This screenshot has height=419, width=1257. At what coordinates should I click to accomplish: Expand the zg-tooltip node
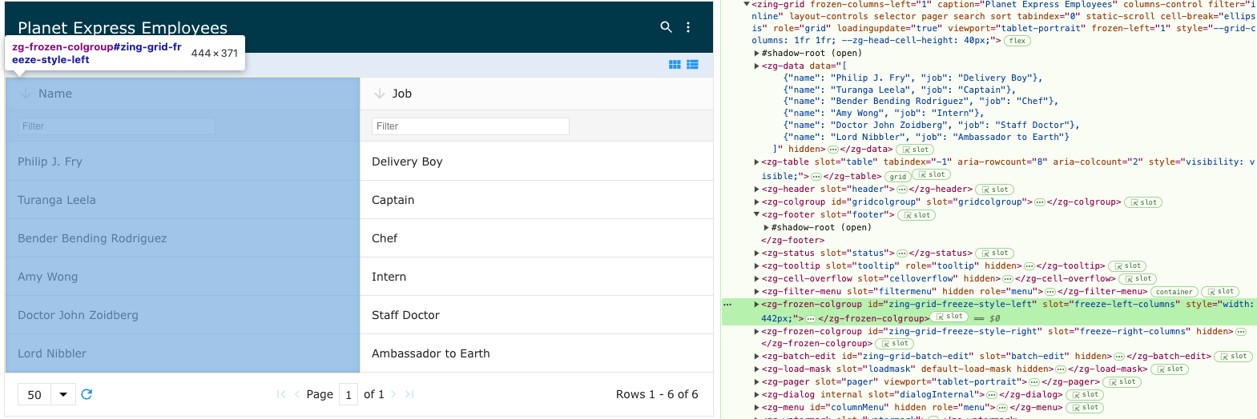[757, 266]
